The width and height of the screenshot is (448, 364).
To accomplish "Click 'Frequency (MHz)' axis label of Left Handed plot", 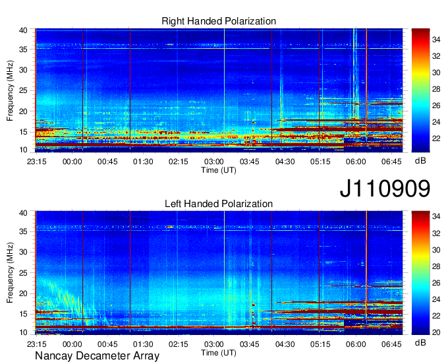I will (x=10, y=273).
